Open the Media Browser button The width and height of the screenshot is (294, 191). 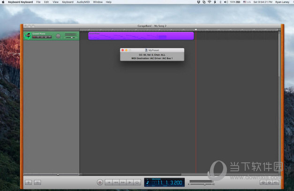[276, 183]
